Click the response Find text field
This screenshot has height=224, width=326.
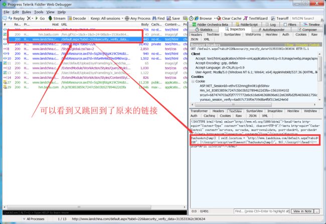(262, 211)
